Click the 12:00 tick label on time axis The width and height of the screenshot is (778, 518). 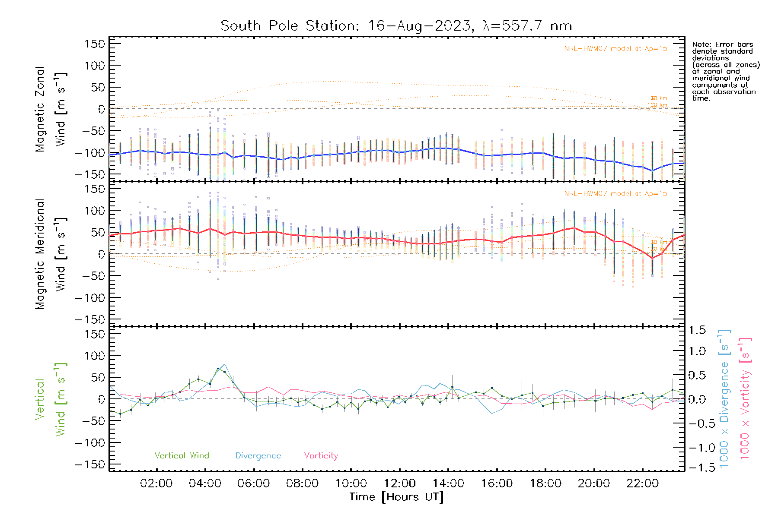point(399,483)
